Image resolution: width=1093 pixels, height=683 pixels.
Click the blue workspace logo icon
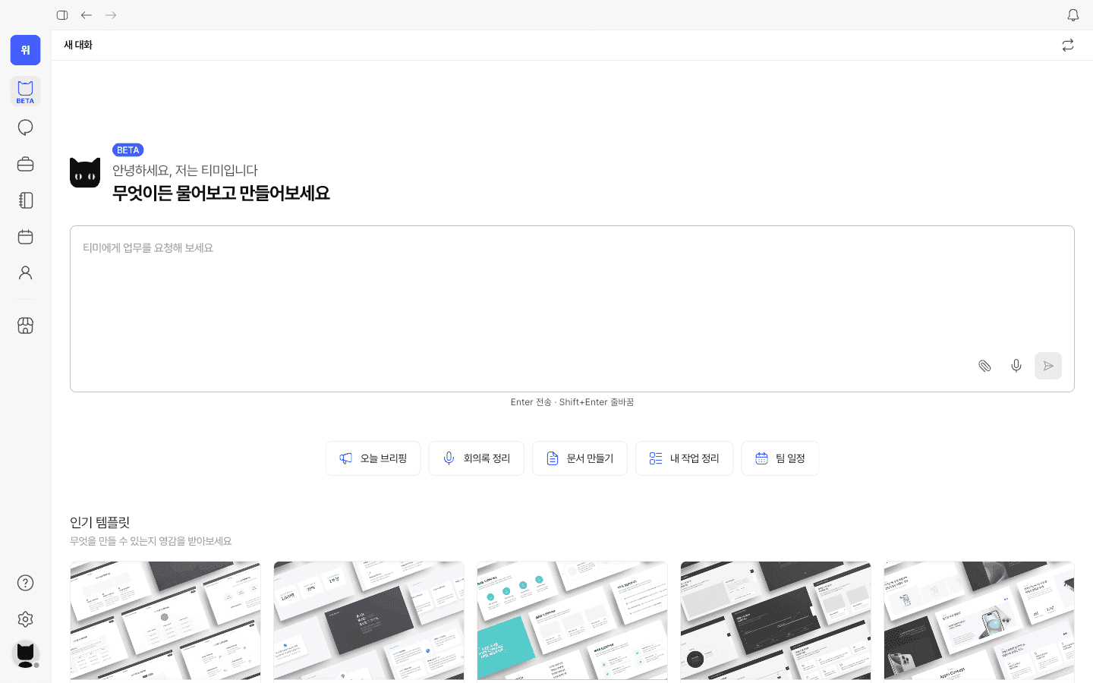(x=25, y=50)
